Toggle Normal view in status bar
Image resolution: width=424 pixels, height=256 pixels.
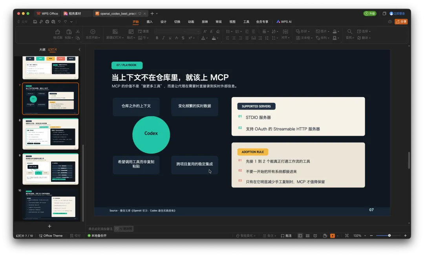pos(300,236)
